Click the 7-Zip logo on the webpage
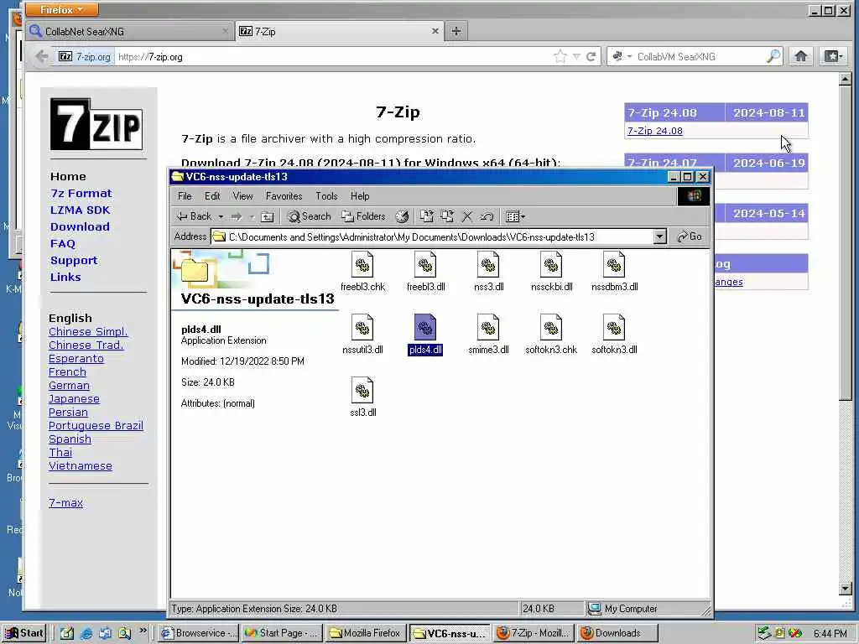Viewport: 859px width, 644px height. (96, 124)
